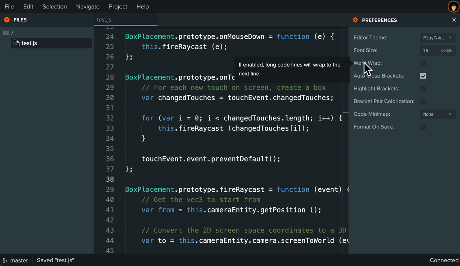460x266 pixels.
Task: Click the git branch icon near master
Action: [5, 260]
